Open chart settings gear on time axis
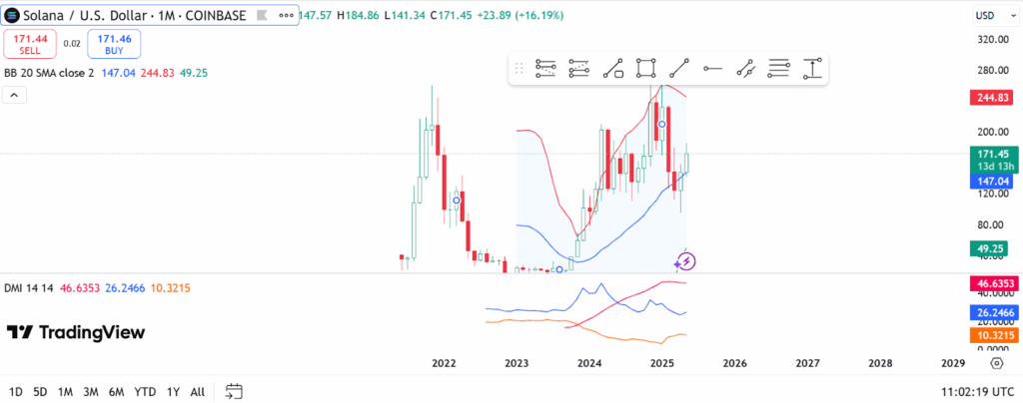Screen dimensions: 1023x403 click(996, 363)
